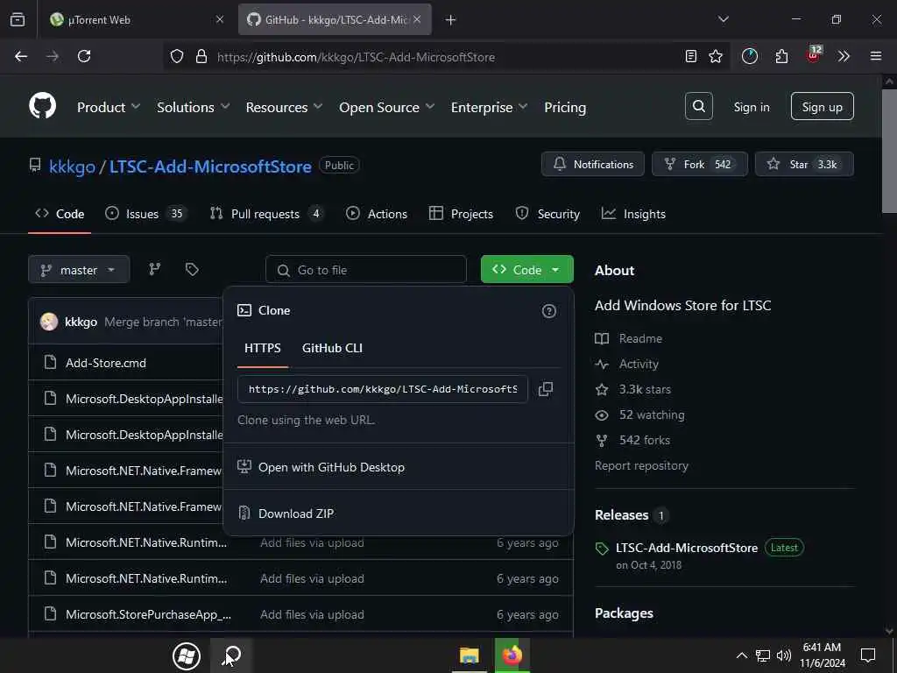Viewport: 897px width, 673px height.
Task: View branches icon next to master
Action: (x=154, y=269)
